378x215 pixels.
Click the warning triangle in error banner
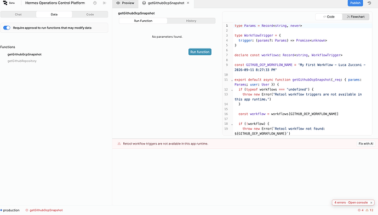pos(119,143)
